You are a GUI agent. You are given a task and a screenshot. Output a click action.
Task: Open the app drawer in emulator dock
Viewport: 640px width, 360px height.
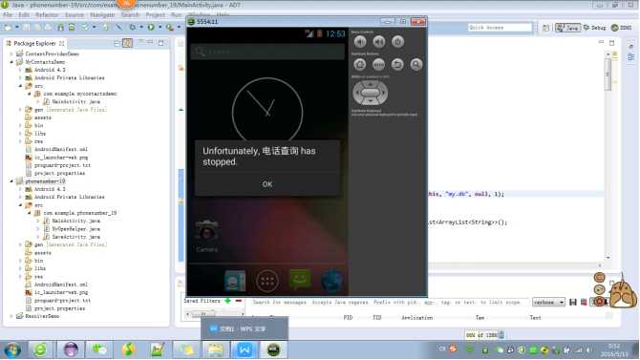(x=267, y=281)
